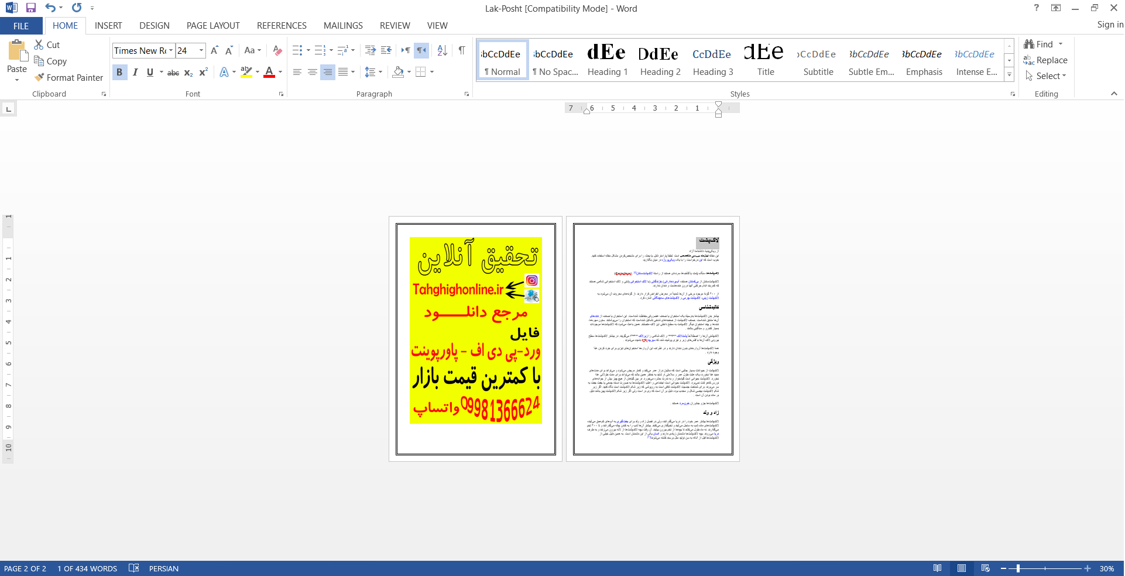The width and height of the screenshot is (1125, 576).
Task: Open the font name dropdown
Action: pyautogui.click(x=171, y=50)
